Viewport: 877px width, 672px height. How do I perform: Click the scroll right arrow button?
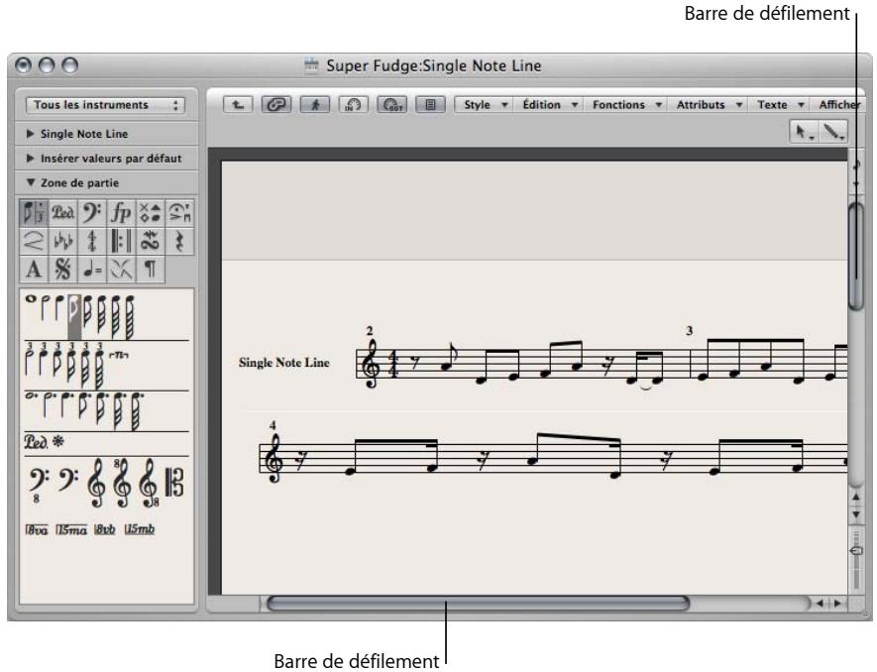(837, 604)
